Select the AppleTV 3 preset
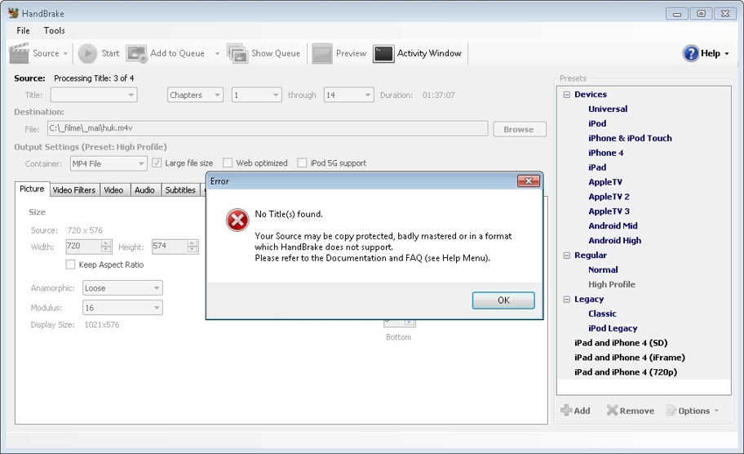744x454 pixels. [609, 211]
